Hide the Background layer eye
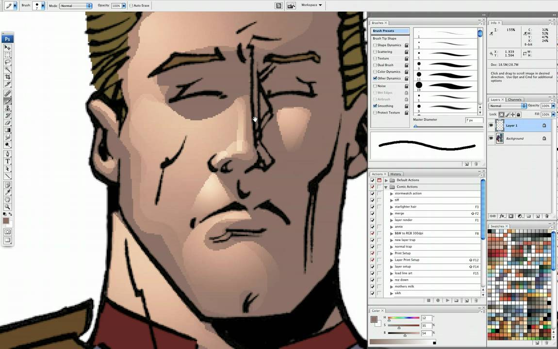The width and height of the screenshot is (558, 349). tap(491, 138)
